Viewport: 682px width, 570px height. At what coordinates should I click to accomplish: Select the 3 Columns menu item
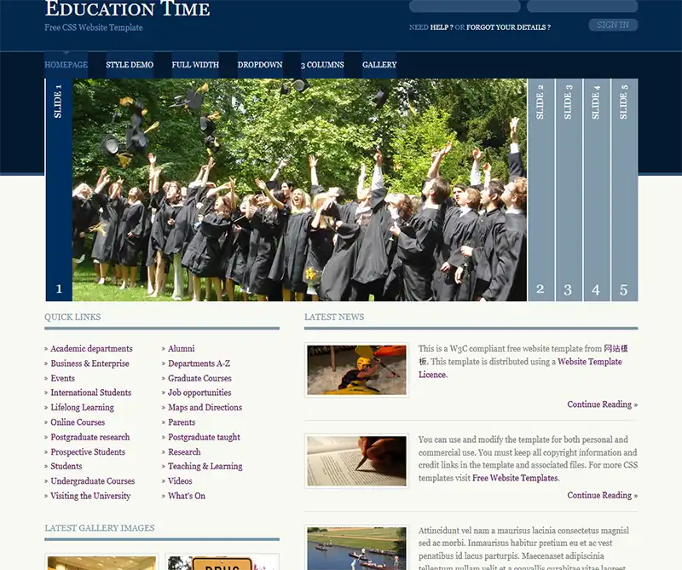tap(322, 65)
